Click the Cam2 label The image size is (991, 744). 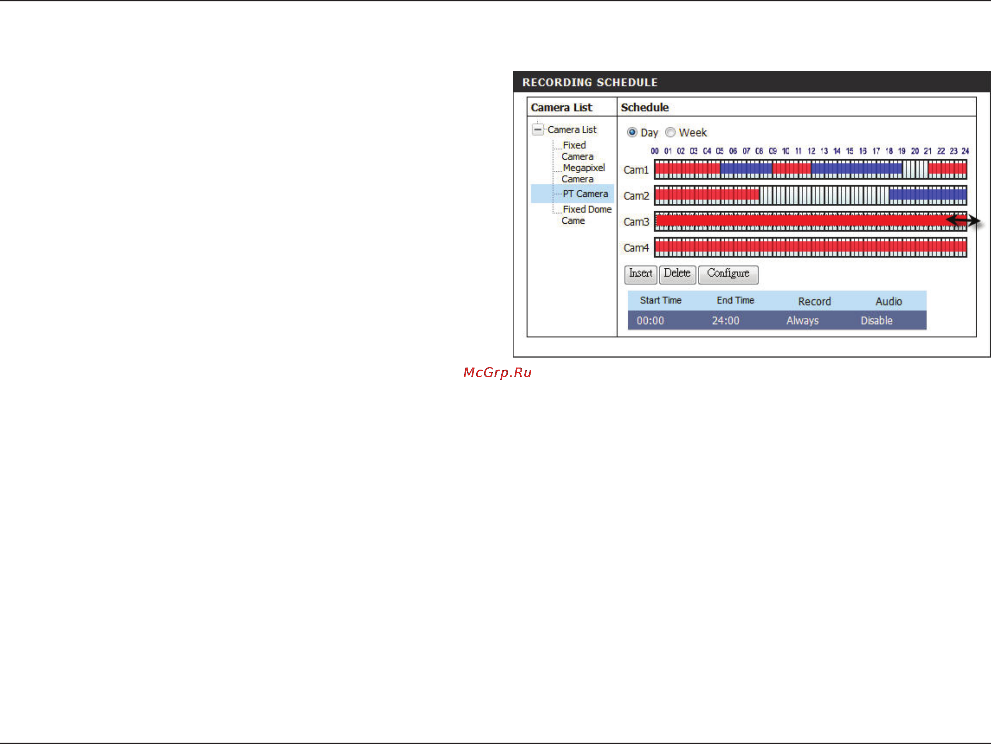tap(636, 196)
